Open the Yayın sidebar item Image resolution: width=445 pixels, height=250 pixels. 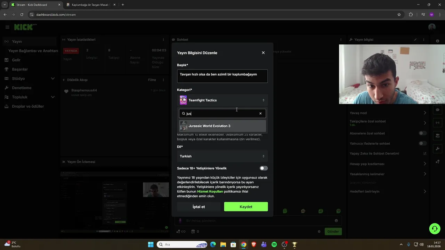(29, 42)
